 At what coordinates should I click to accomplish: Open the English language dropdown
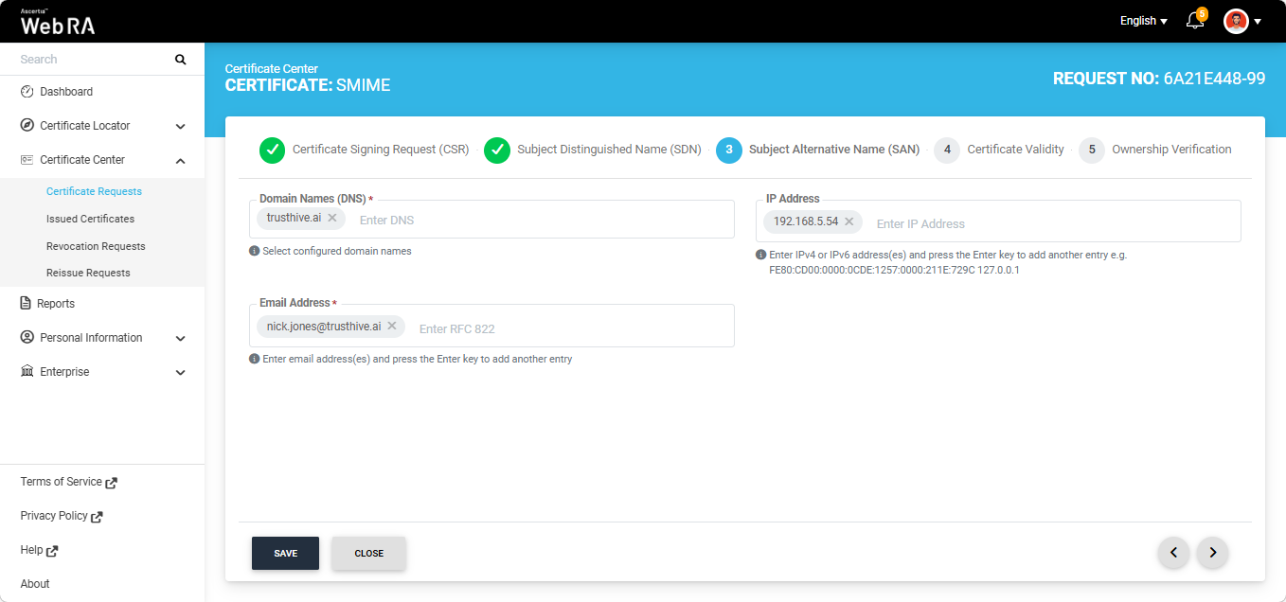coord(1144,21)
